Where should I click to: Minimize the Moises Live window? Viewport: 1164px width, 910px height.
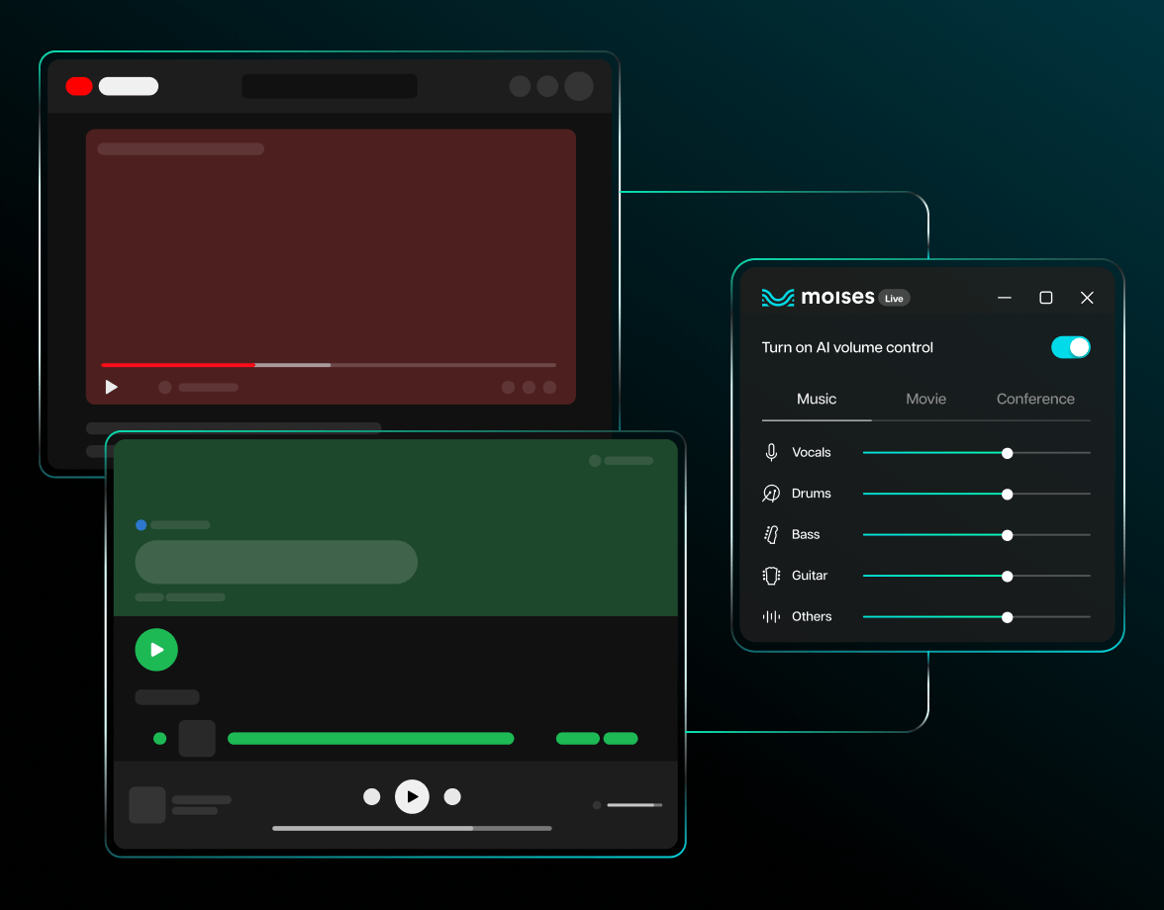point(1005,298)
